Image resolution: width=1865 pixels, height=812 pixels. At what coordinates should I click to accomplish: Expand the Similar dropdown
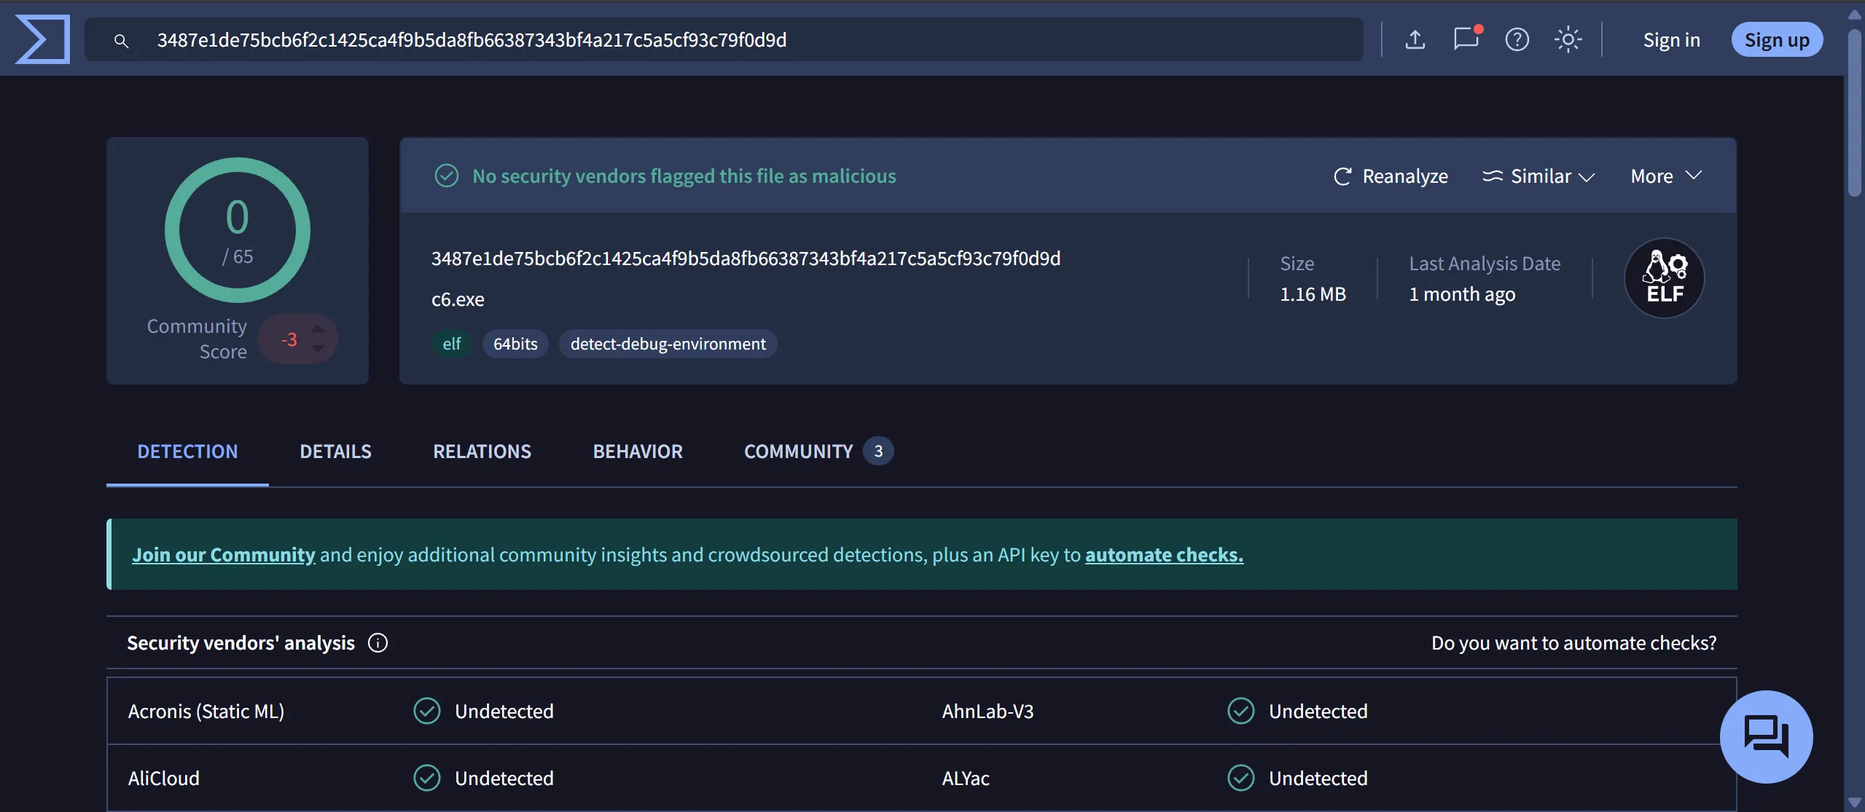point(1538,176)
